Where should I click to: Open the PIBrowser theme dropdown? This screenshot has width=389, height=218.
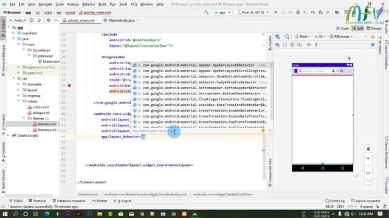tap(341, 36)
